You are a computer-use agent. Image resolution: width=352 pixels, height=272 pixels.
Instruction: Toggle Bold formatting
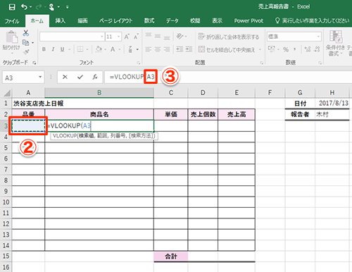44,49
